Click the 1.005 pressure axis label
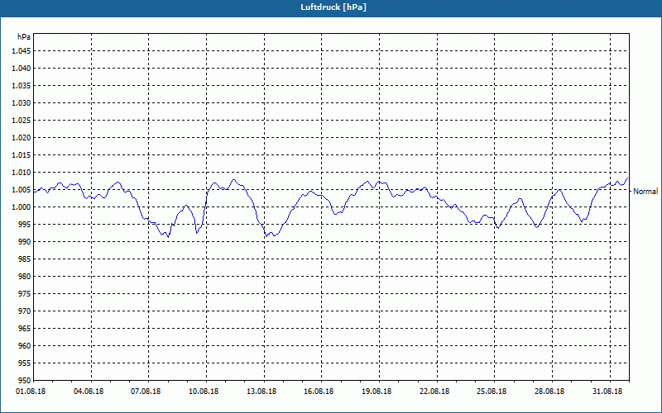Image resolution: width=662 pixels, height=413 pixels. pyautogui.click(x=21, y=190)
